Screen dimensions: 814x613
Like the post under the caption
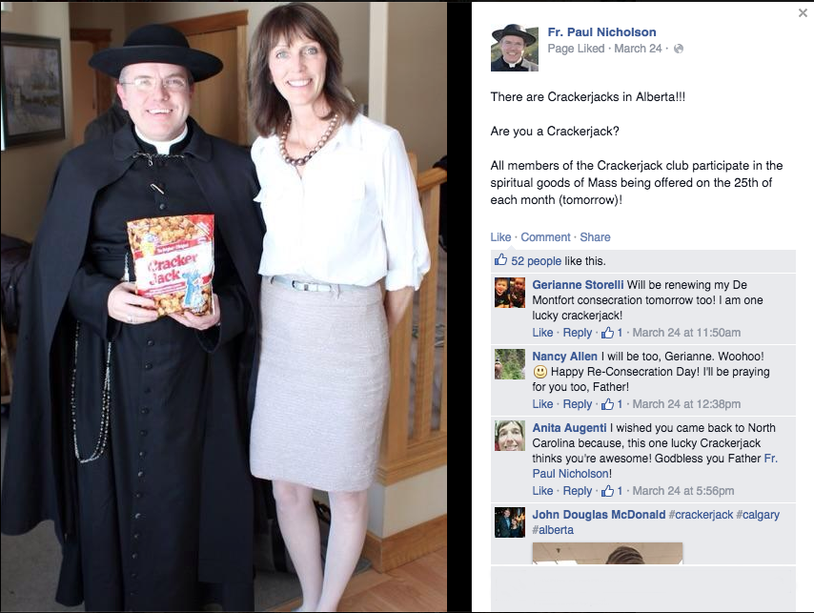pos(500,237)
